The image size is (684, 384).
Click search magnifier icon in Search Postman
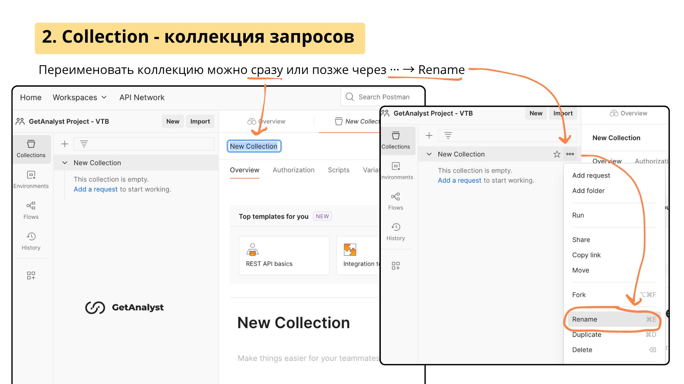tap(350, 97)
